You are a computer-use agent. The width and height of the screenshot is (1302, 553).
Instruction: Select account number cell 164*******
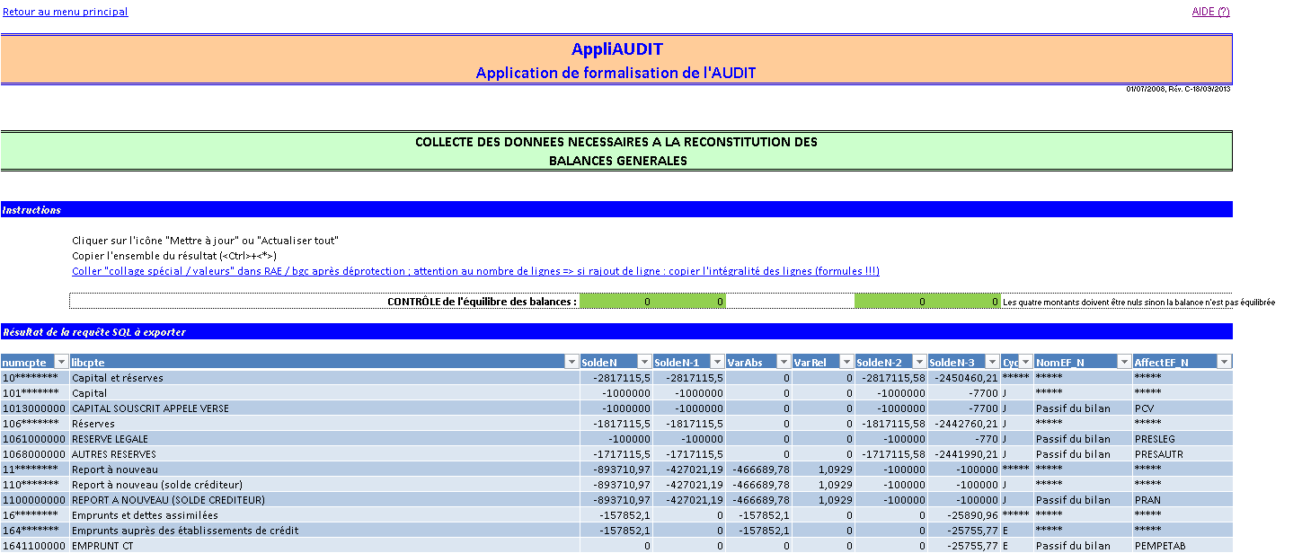(35, 531)
